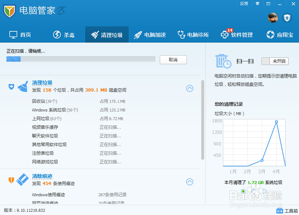Click the 本月清理了 1.72 GB summary text
Viewport: 299px width, 215px height.
[x=253, y=183]
